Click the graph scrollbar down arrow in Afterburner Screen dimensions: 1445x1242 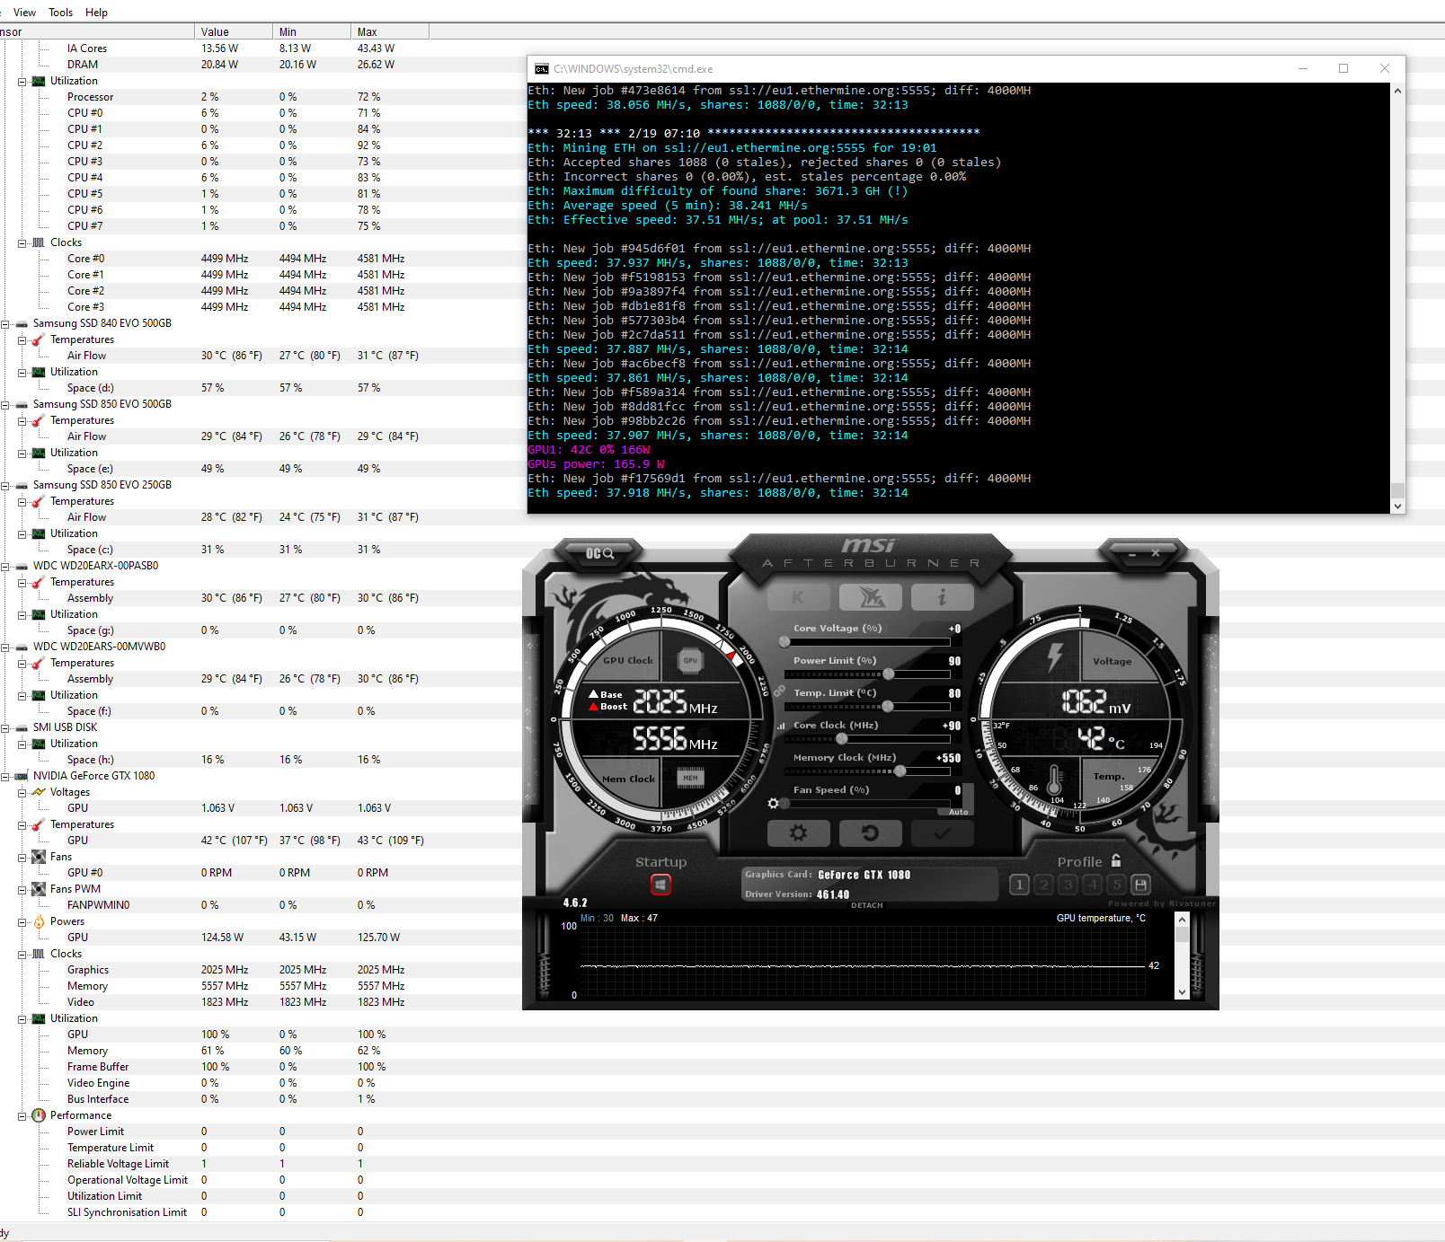1182,991
